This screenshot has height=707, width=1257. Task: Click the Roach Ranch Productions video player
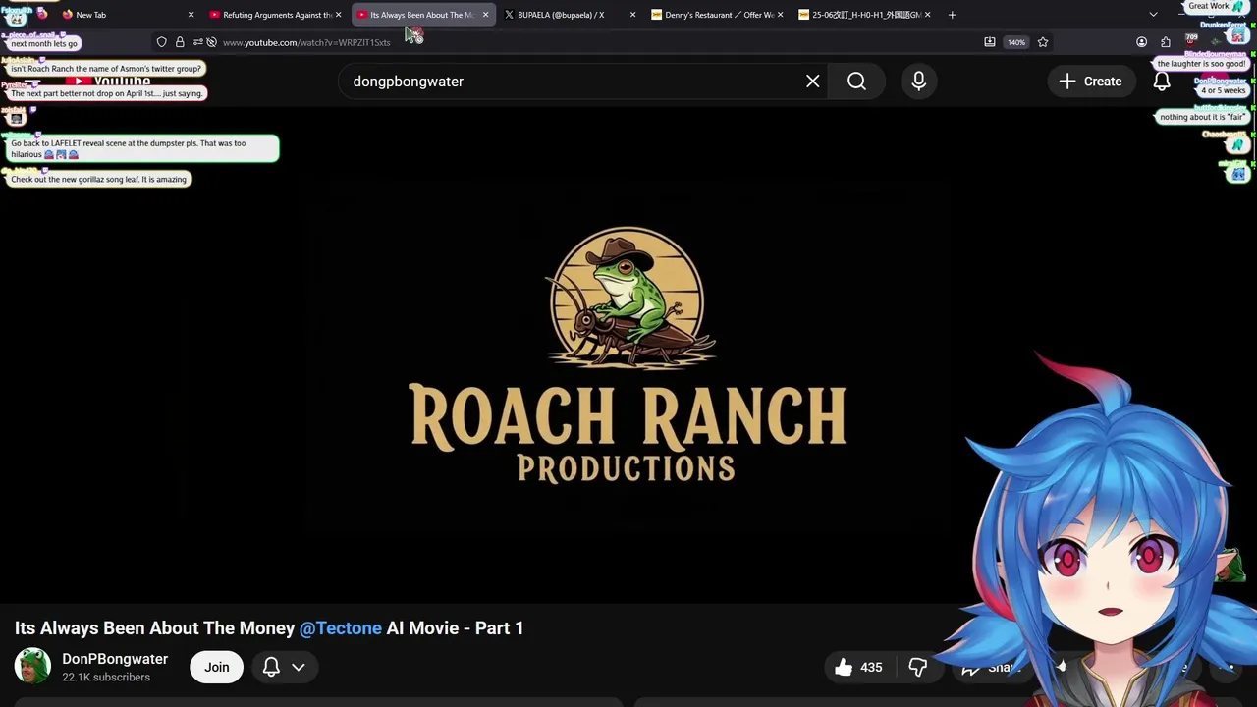[628, 353]
